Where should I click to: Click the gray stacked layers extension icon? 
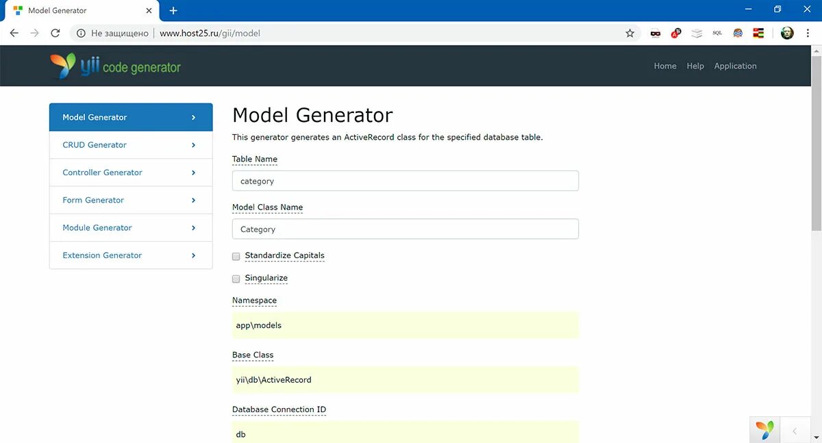[697, 33]
